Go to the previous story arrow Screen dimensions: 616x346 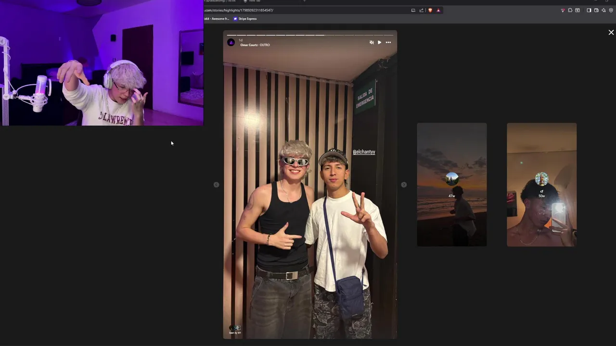coord(216,185)
